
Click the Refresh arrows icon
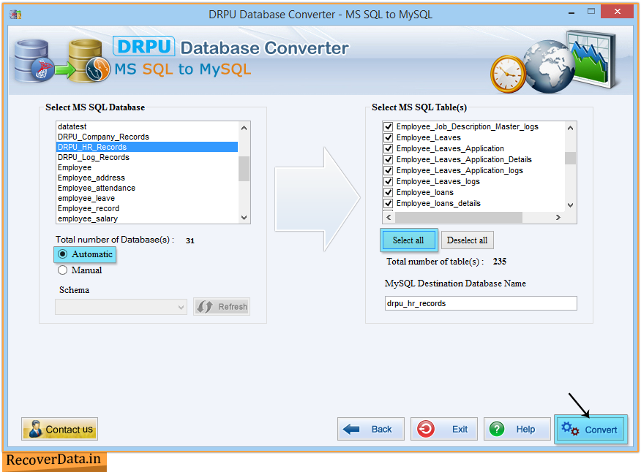205,307
